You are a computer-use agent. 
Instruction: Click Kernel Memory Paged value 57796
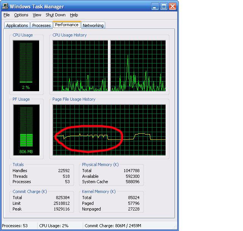tap(134, 203)
